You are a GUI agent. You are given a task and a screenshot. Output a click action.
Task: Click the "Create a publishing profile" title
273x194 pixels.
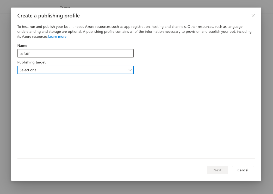click(x=48, y=16)
